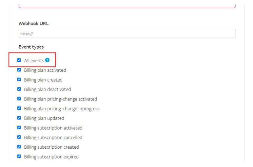253x167 pixels.
Task: Toggle Billing plan activated checkbox
Action: [x=19, y=70]
